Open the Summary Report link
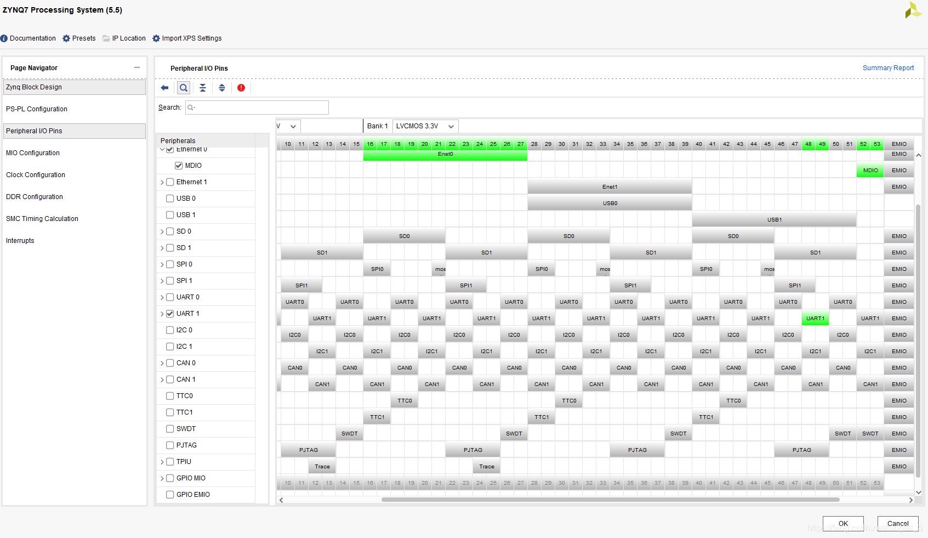Image resolution: width=928 pixels, height=538 pixels. [888, 68]
